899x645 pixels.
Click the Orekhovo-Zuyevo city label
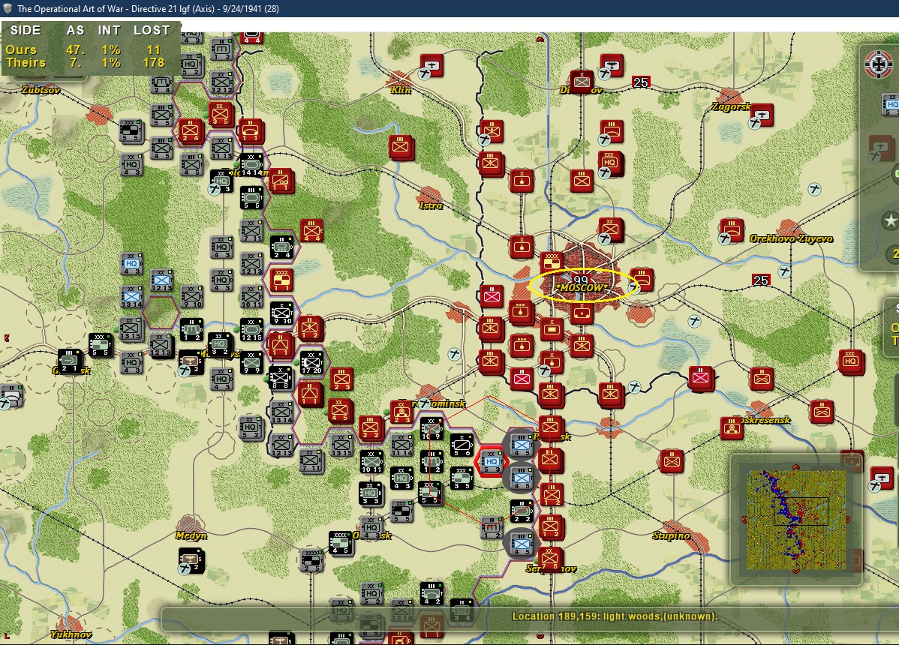pos(791,238)
